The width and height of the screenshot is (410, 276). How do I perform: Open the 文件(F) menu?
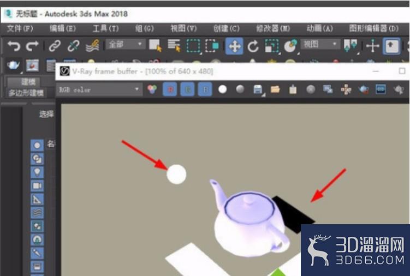pos(20,28)
